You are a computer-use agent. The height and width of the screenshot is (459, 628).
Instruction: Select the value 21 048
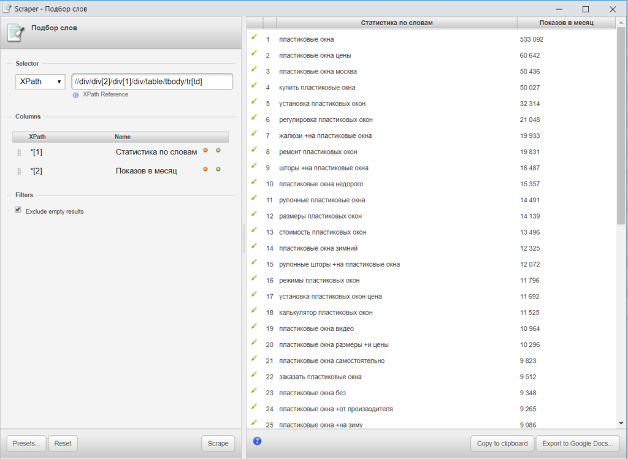[529, 119]
